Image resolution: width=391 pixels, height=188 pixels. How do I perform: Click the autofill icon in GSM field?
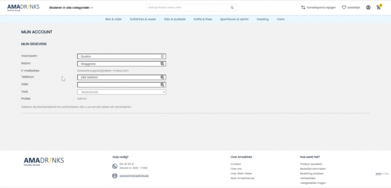click(x=162, y=85)
